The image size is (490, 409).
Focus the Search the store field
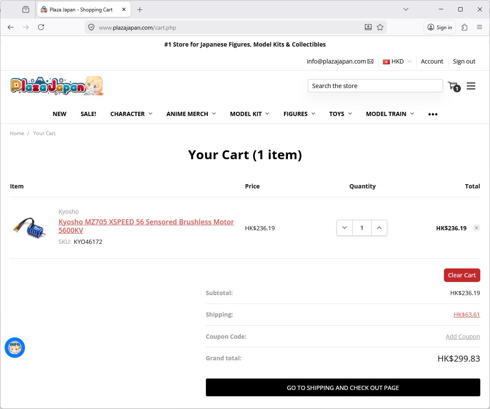pos(375,86)
